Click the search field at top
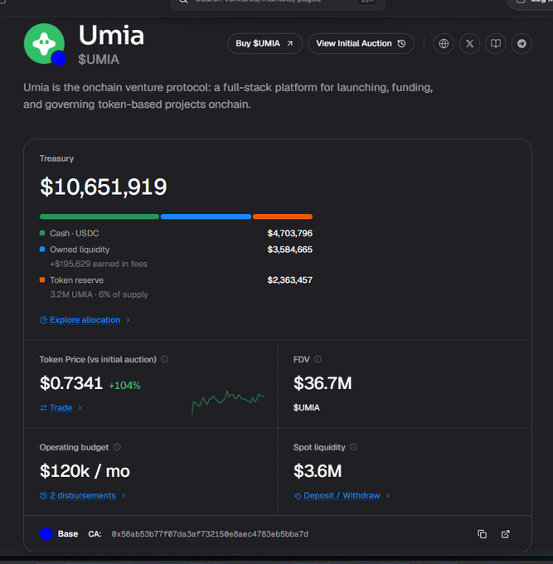This screenshot has width=553, height=564. 278,2
